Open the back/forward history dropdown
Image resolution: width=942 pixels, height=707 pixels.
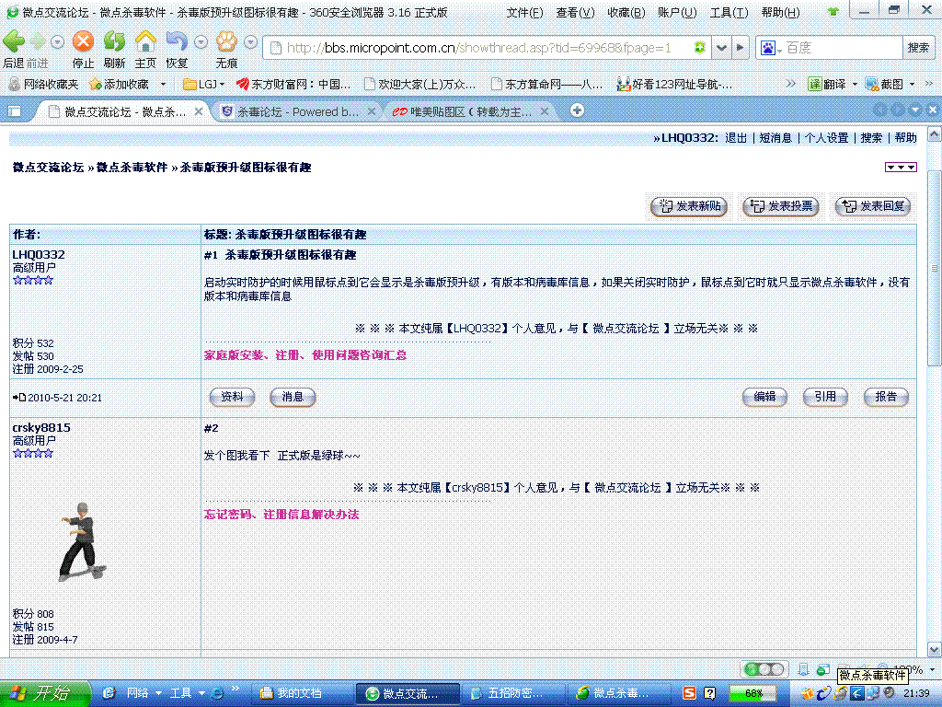click(x=57, y=42)
